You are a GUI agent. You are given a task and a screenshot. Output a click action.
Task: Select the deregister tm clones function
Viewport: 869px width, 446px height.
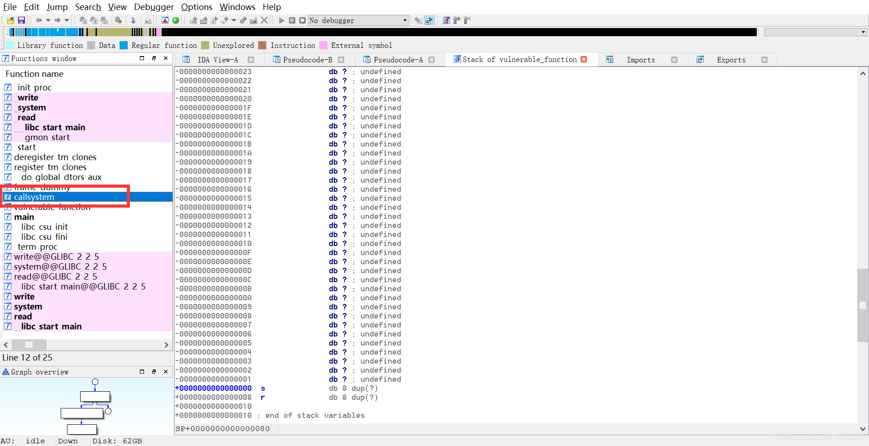[87, 157]
